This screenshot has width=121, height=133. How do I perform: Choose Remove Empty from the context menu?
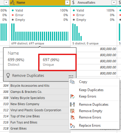pos(94,111)
